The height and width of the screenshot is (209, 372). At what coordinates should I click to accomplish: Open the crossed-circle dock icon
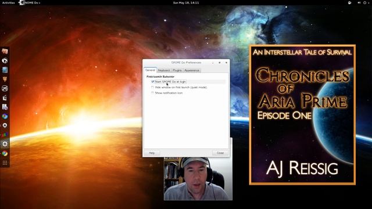(5, 88)
